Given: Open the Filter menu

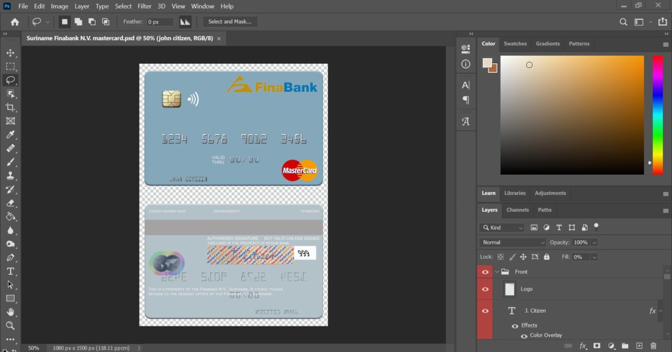Looking at the screenshot, I should (x=144, y=6).
